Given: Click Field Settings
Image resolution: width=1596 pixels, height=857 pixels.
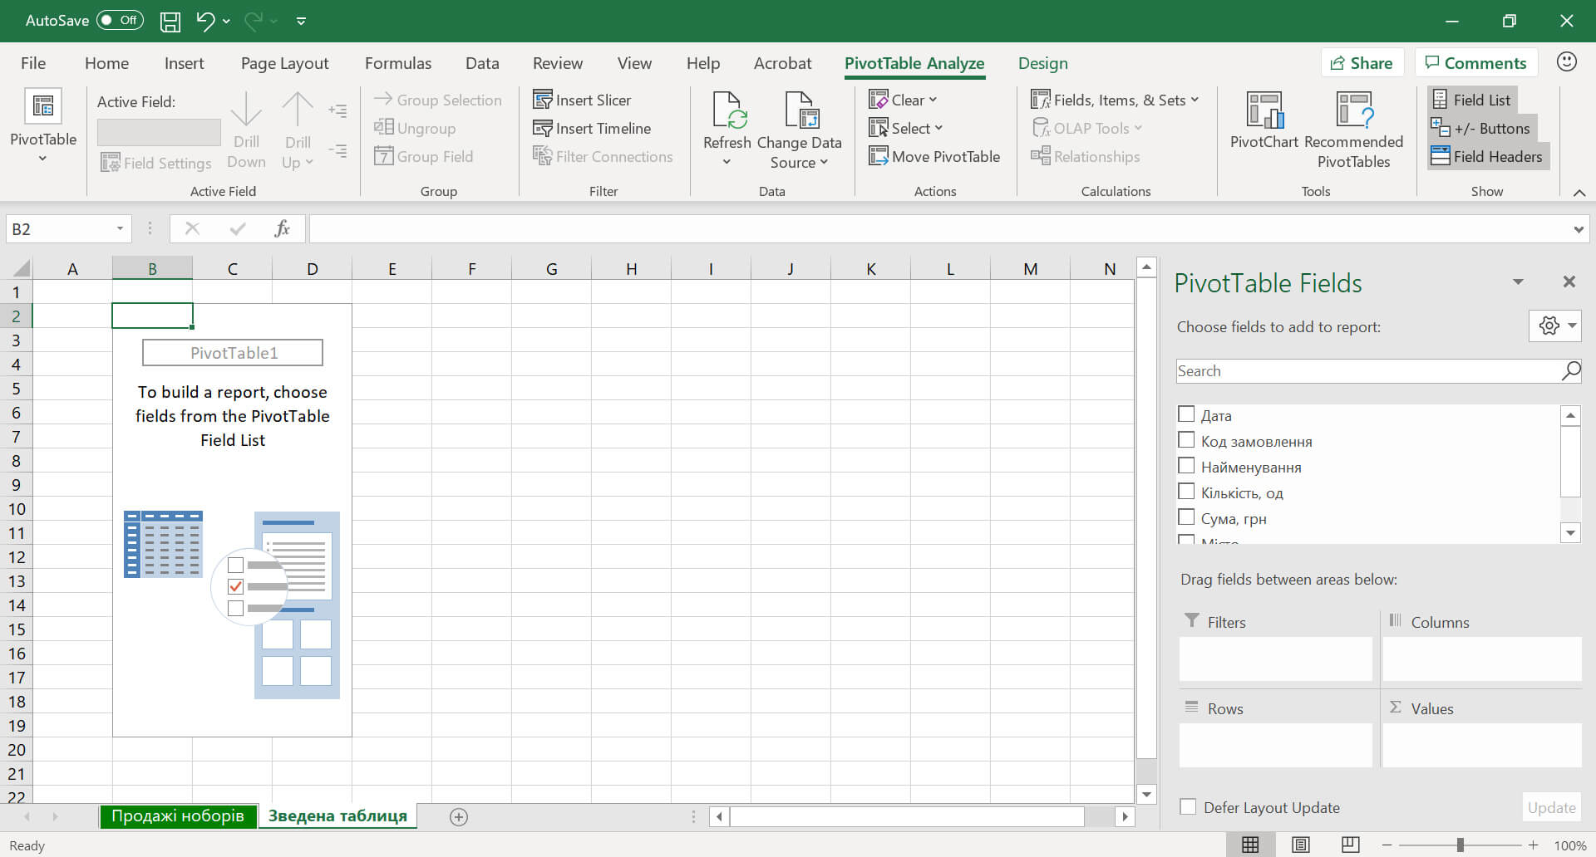Looking at the screenshot, I should click(155, 162).
